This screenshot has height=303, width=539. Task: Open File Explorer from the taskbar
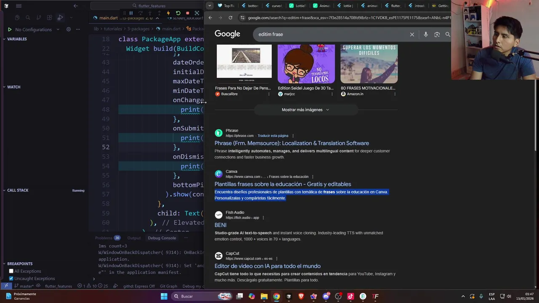[x=264, y=296]
